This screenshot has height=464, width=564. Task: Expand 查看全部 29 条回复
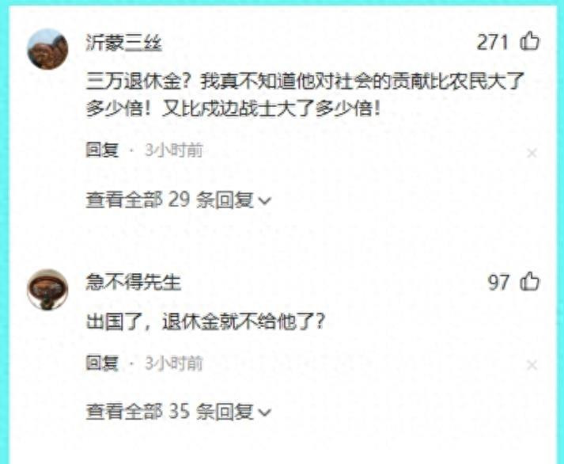click(178, 200)
